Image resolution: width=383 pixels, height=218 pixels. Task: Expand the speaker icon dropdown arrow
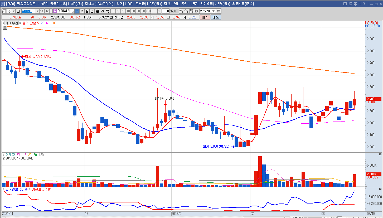point(51,11)
